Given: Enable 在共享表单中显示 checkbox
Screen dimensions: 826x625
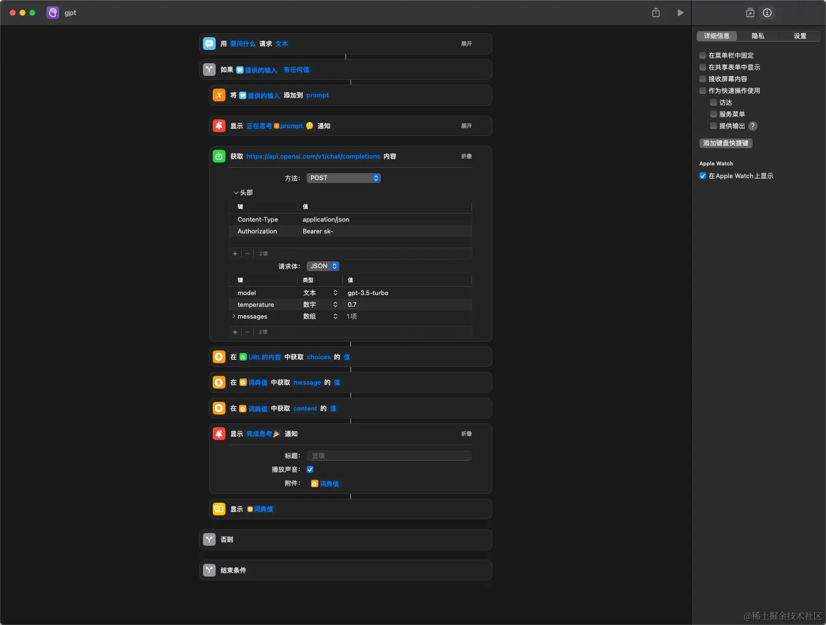Looking at the screenshot, I should pyautogui.click(x=703, y=67).
